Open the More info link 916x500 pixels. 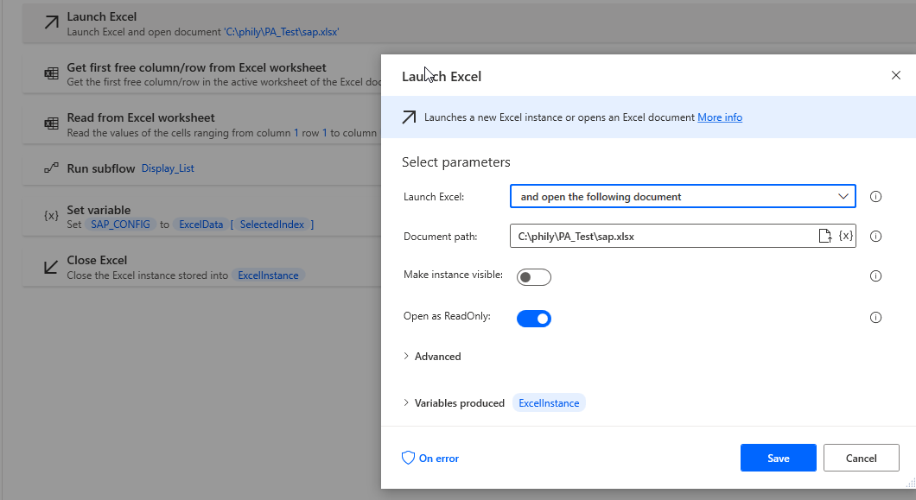[719, 117]
